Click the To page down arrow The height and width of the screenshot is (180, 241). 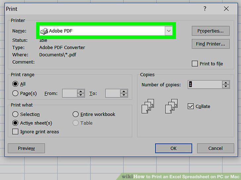tap(124, 95)
